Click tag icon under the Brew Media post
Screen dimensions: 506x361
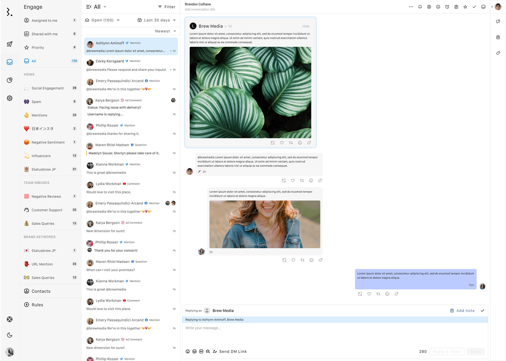pos(309,143)
